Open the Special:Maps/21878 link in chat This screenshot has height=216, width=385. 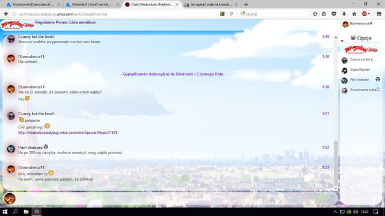(x=68, y=133)
